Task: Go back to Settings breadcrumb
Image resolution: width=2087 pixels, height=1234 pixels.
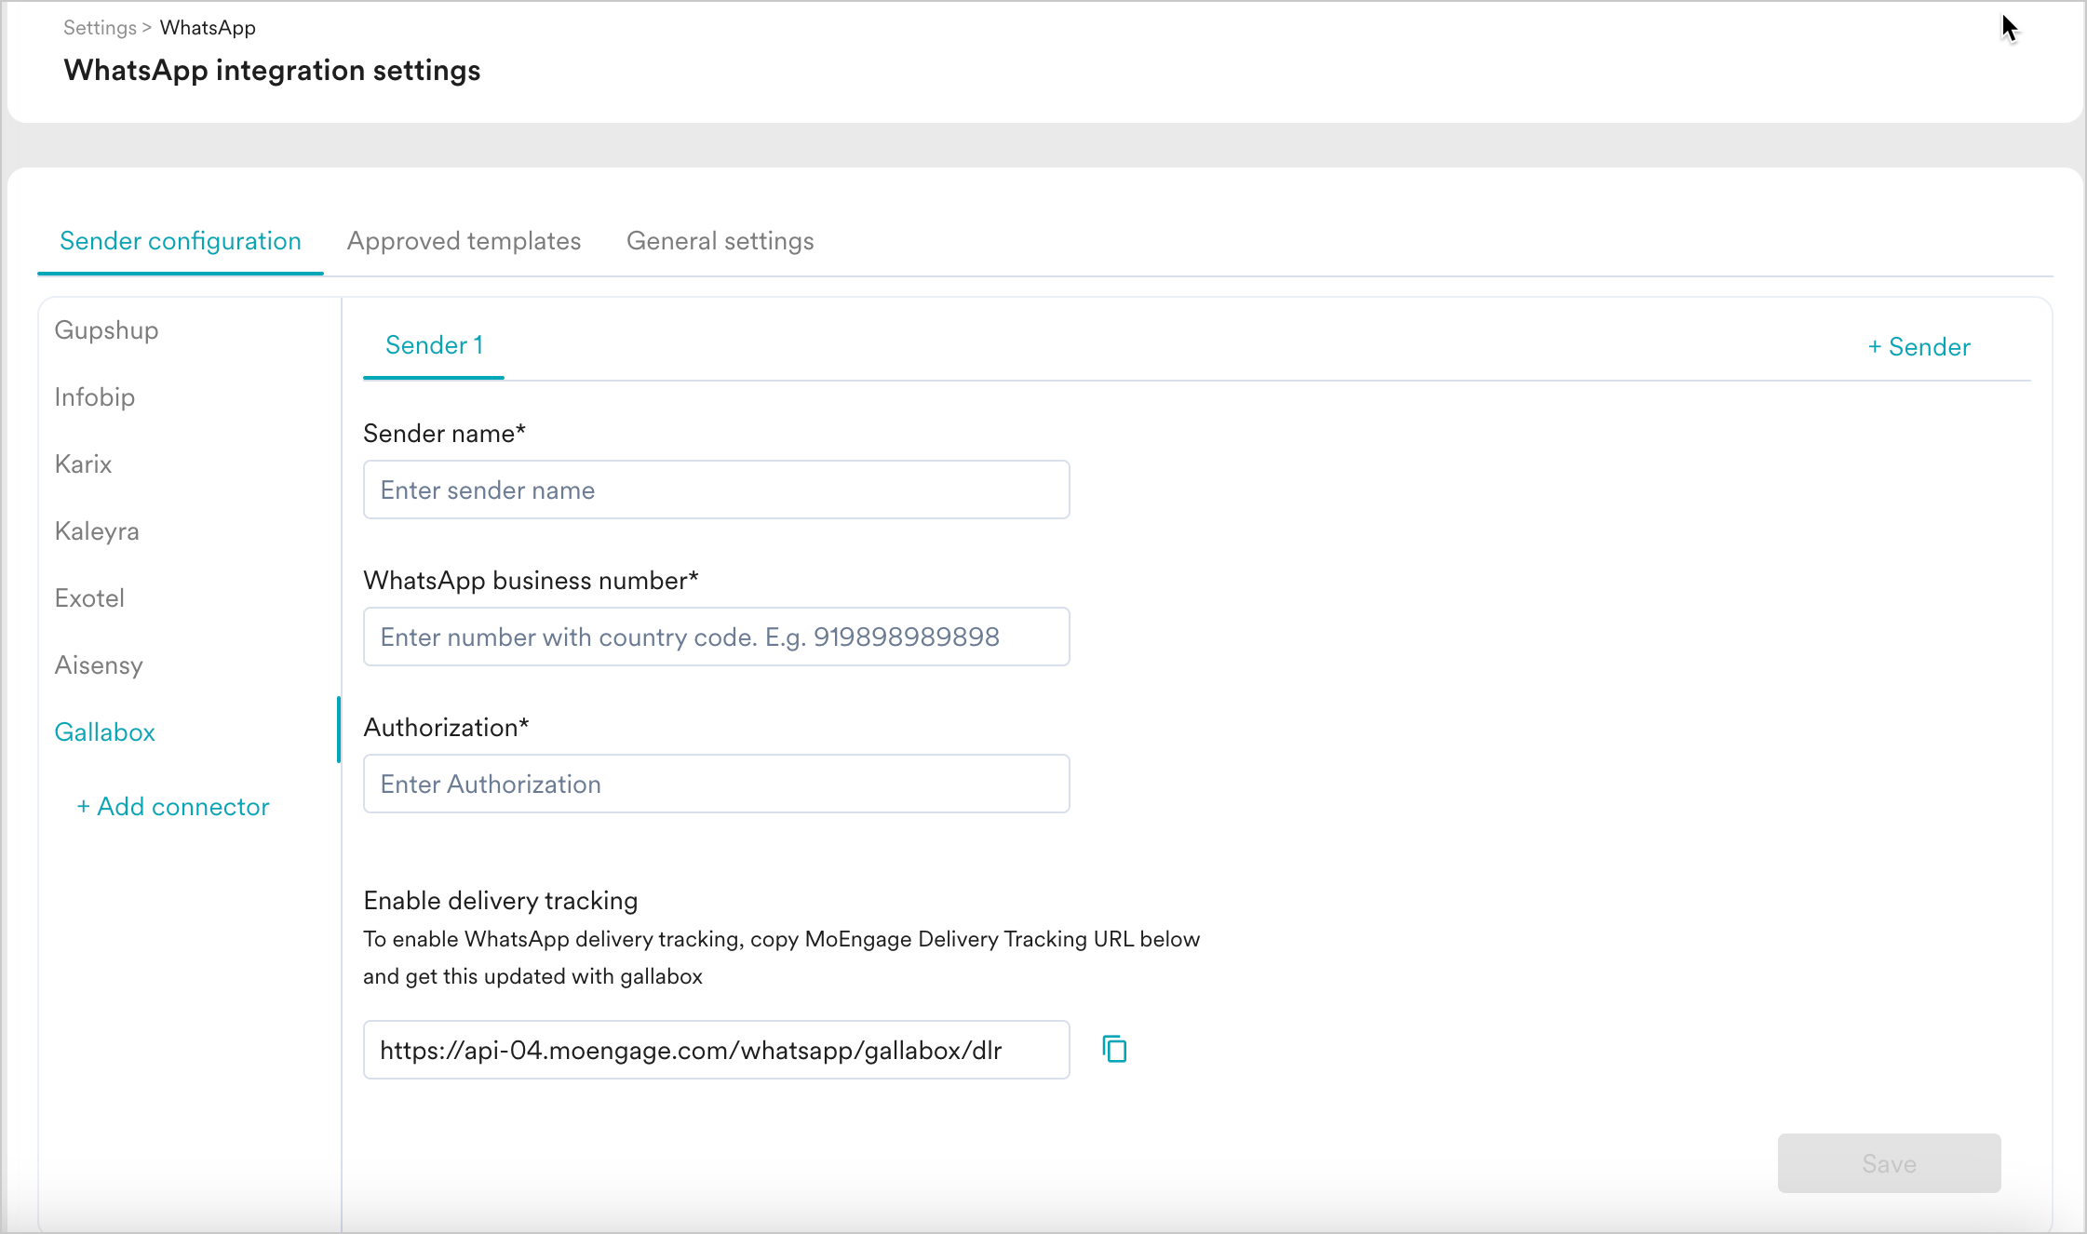Action: (x=100, y=28)
